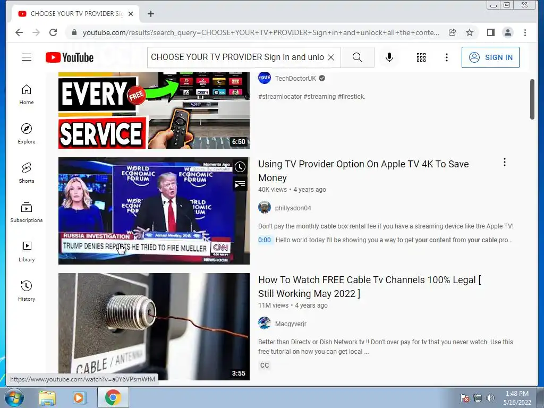Click the #streamlocator hashtag text
This screenshot has width=544, height=408.
(280, 97)
